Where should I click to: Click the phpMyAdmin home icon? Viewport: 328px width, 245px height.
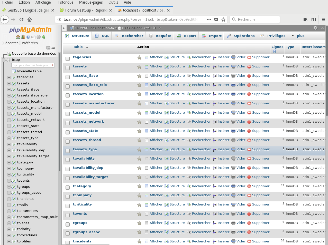18,37
